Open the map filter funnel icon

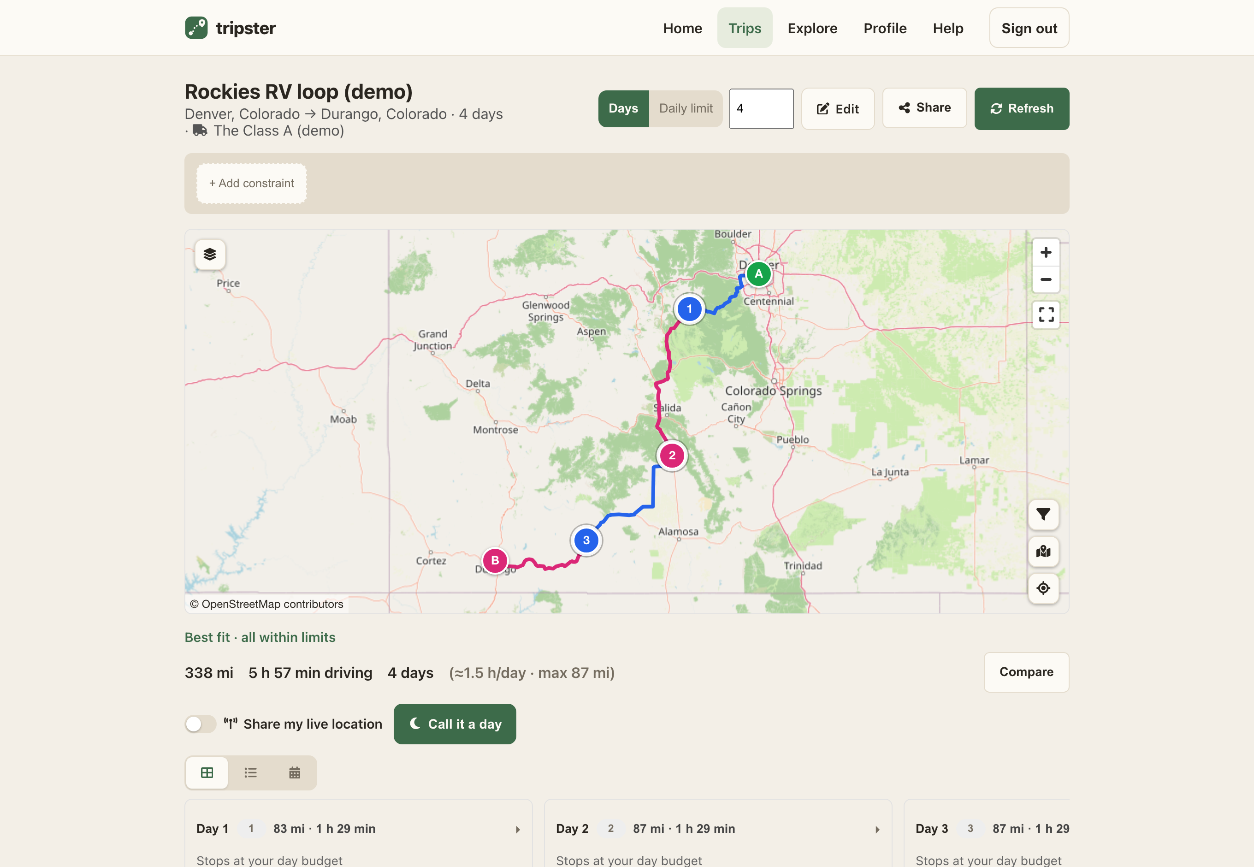click(1043, 515)
